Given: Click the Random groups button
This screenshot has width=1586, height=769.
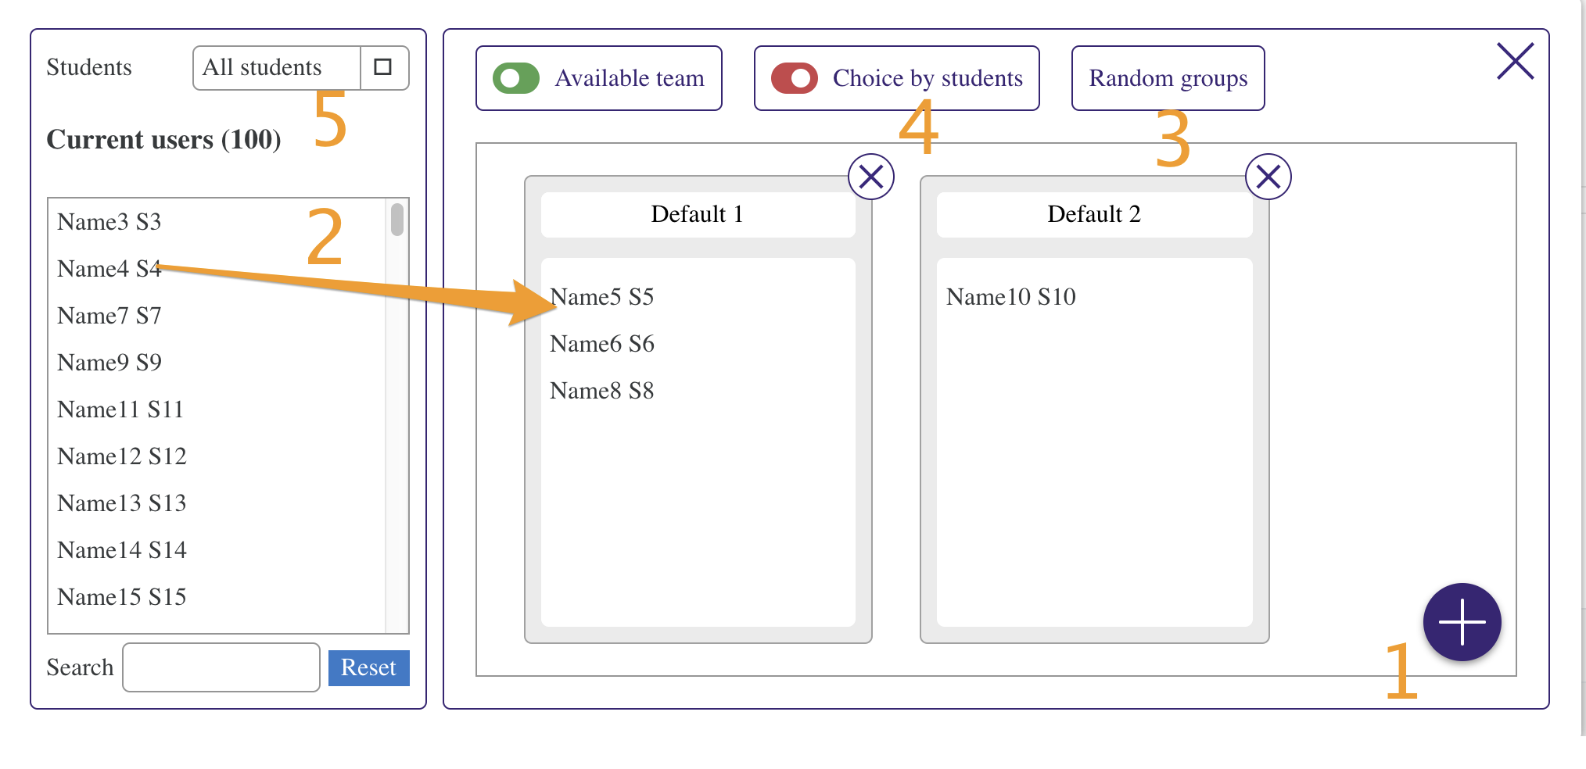Looking at the screenshot, I should [x=1167, y=78].
